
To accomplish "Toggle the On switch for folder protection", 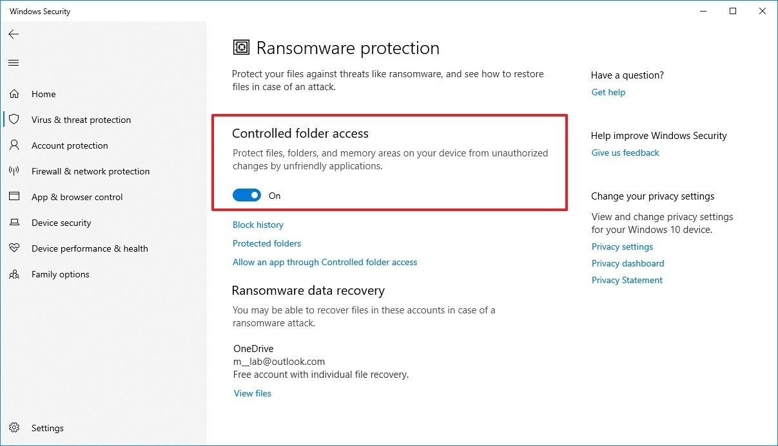I will pyautogui.click(x=247, y=195).
